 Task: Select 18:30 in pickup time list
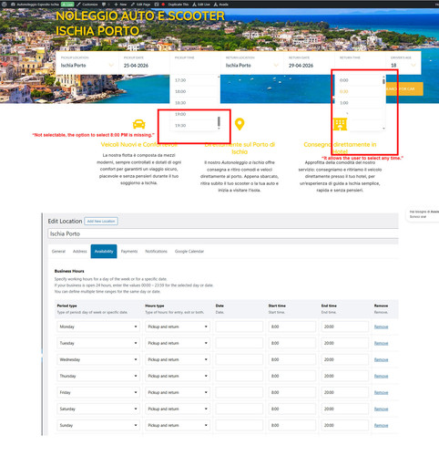[193, 103]
